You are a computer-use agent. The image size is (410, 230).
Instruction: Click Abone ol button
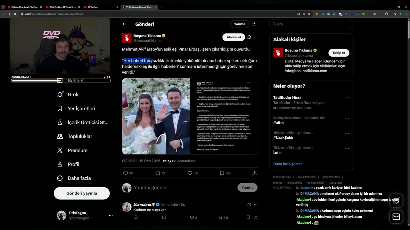234,37
